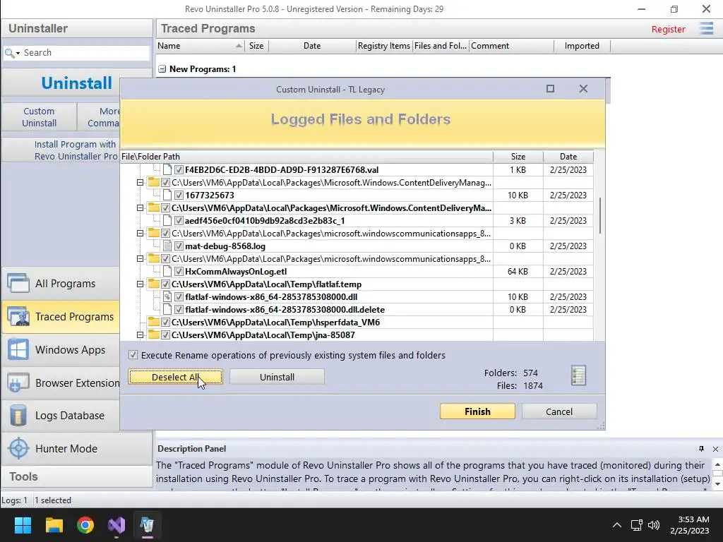Uncheck HxCommAlwaysOnLog.etl checkbox
Screen dimensions: 723x542
coord(179,272)
